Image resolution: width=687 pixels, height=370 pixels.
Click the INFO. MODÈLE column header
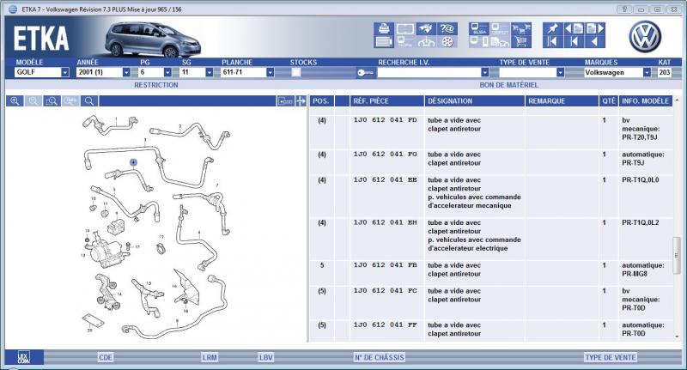pos(646,101)
